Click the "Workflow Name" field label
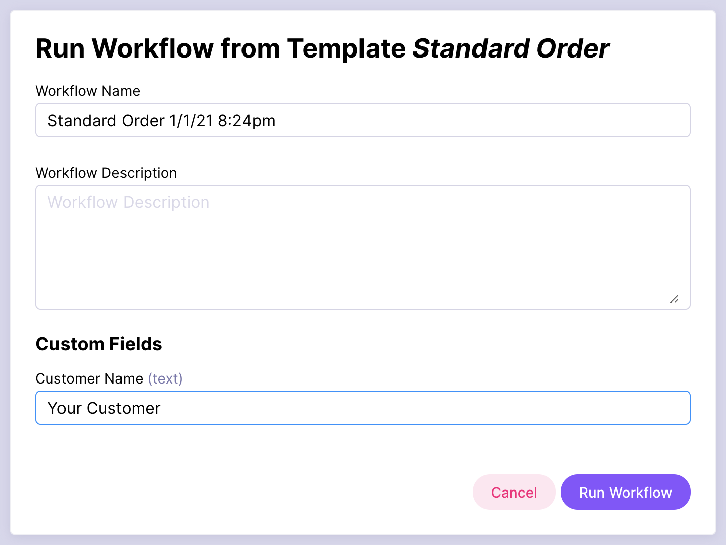Screen dimensions: 726x545 88,91
